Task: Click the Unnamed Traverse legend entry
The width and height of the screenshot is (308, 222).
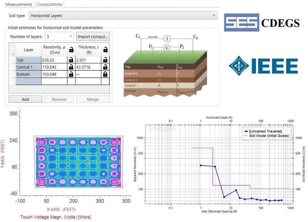Action: pyautogui.click(x=263, y=131)
